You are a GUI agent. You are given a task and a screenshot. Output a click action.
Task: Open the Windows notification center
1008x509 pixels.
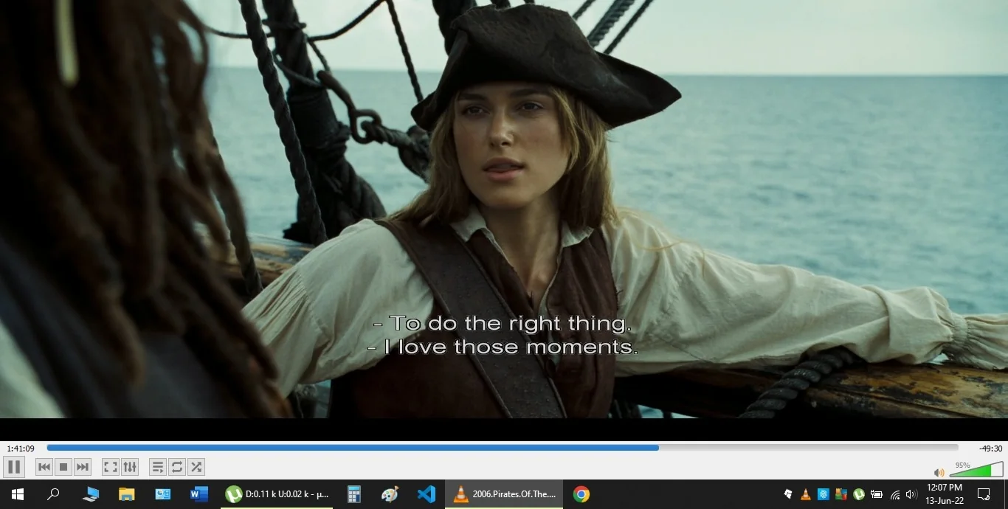click(x=984, y=494)
